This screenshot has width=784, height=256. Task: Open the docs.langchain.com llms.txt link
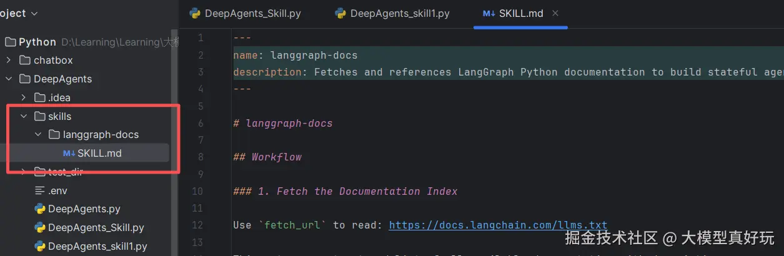point(498,225)
